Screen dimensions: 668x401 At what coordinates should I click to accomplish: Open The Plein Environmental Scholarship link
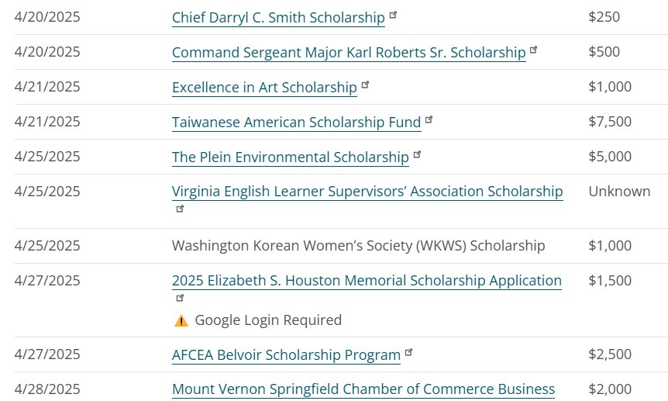pos(290,157)
